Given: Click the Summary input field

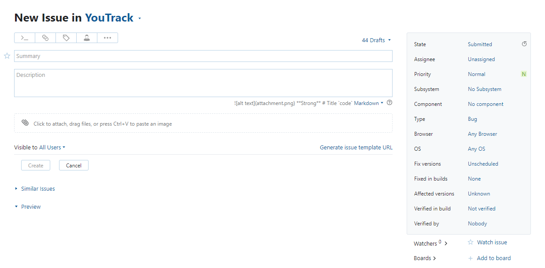Looking at the screenshot, I should tap(203, 56).
